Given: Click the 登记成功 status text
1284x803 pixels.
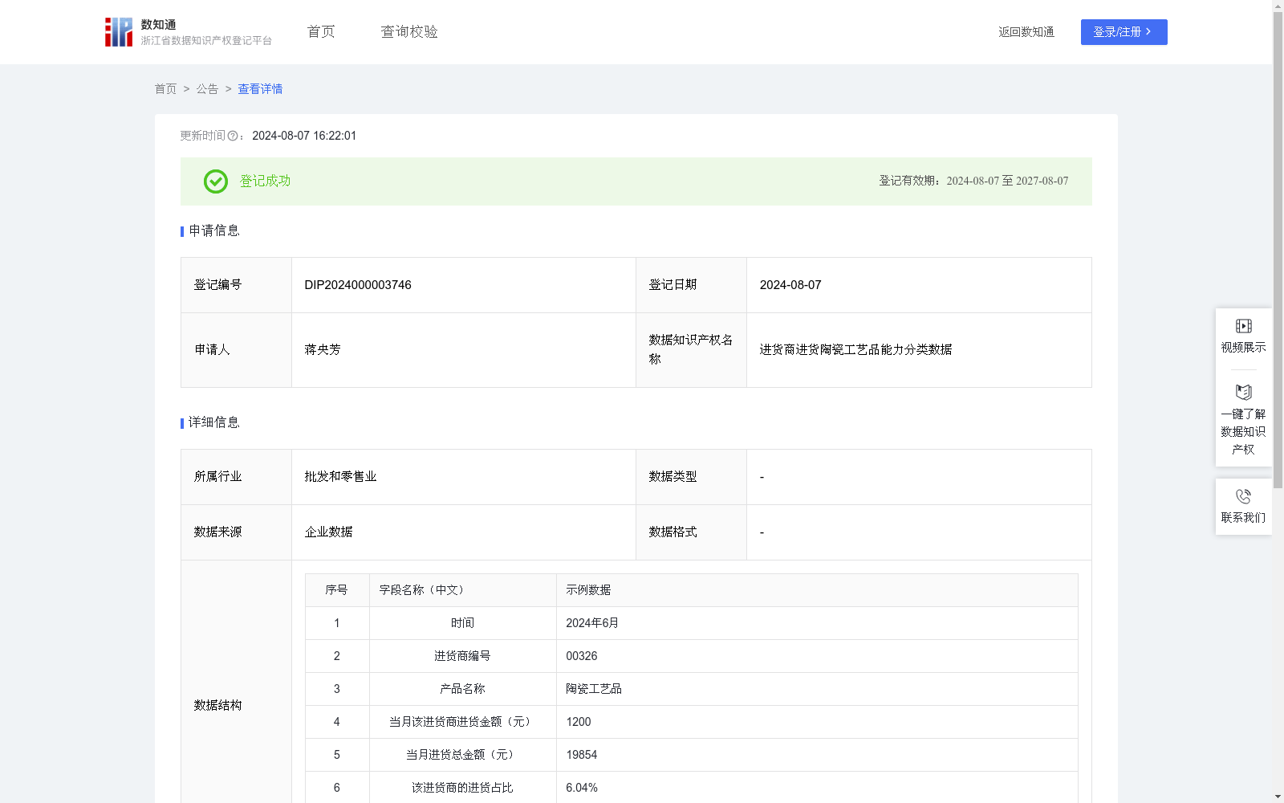Looking at the screenshot, I should [265, 181].
